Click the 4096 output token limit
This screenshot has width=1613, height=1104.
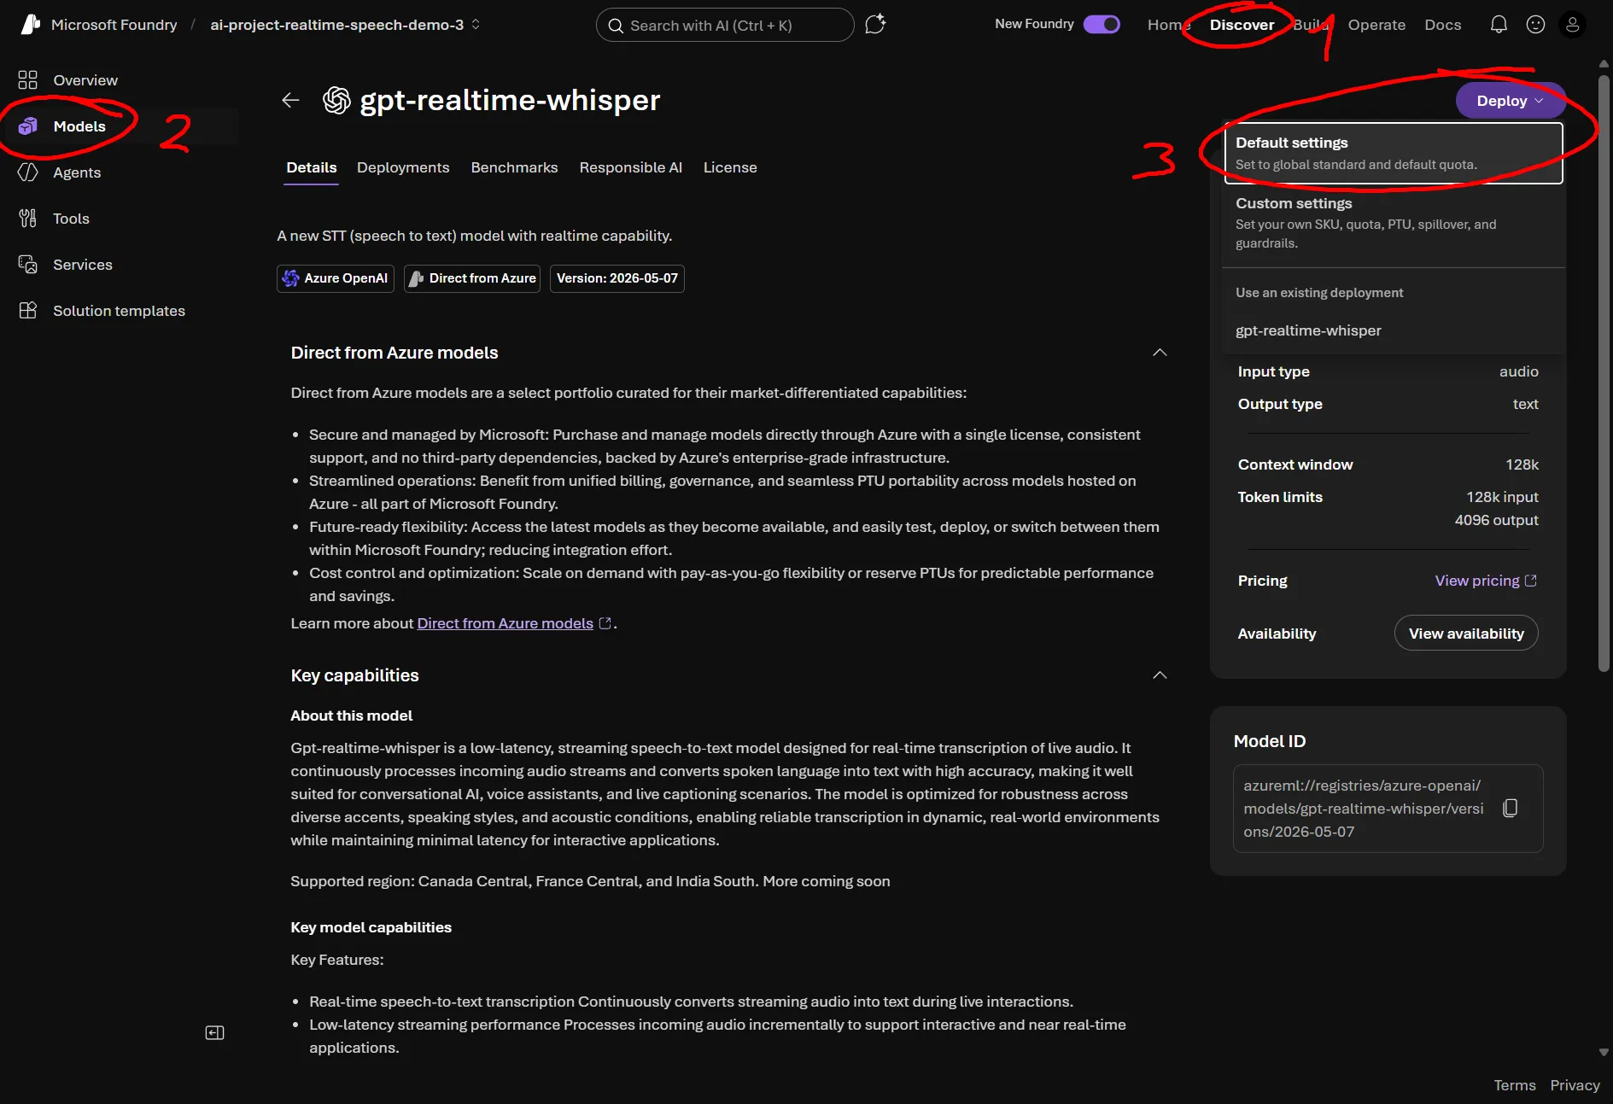[1496, 520]
